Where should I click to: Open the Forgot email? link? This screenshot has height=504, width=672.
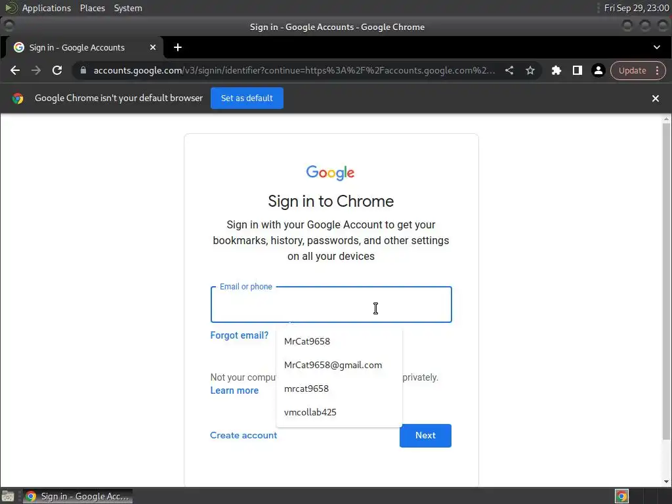(x=239, y=335)
